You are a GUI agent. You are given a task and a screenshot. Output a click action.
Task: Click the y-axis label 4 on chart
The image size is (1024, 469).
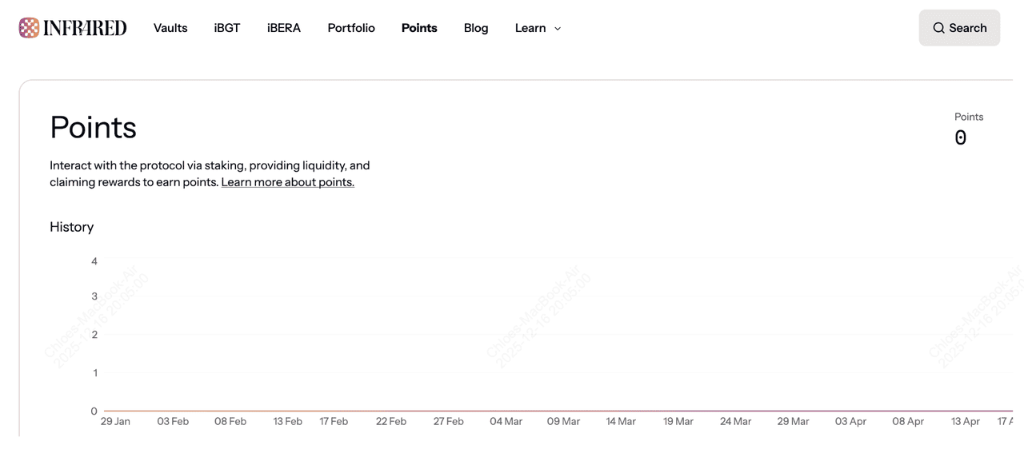coord(94,261)
